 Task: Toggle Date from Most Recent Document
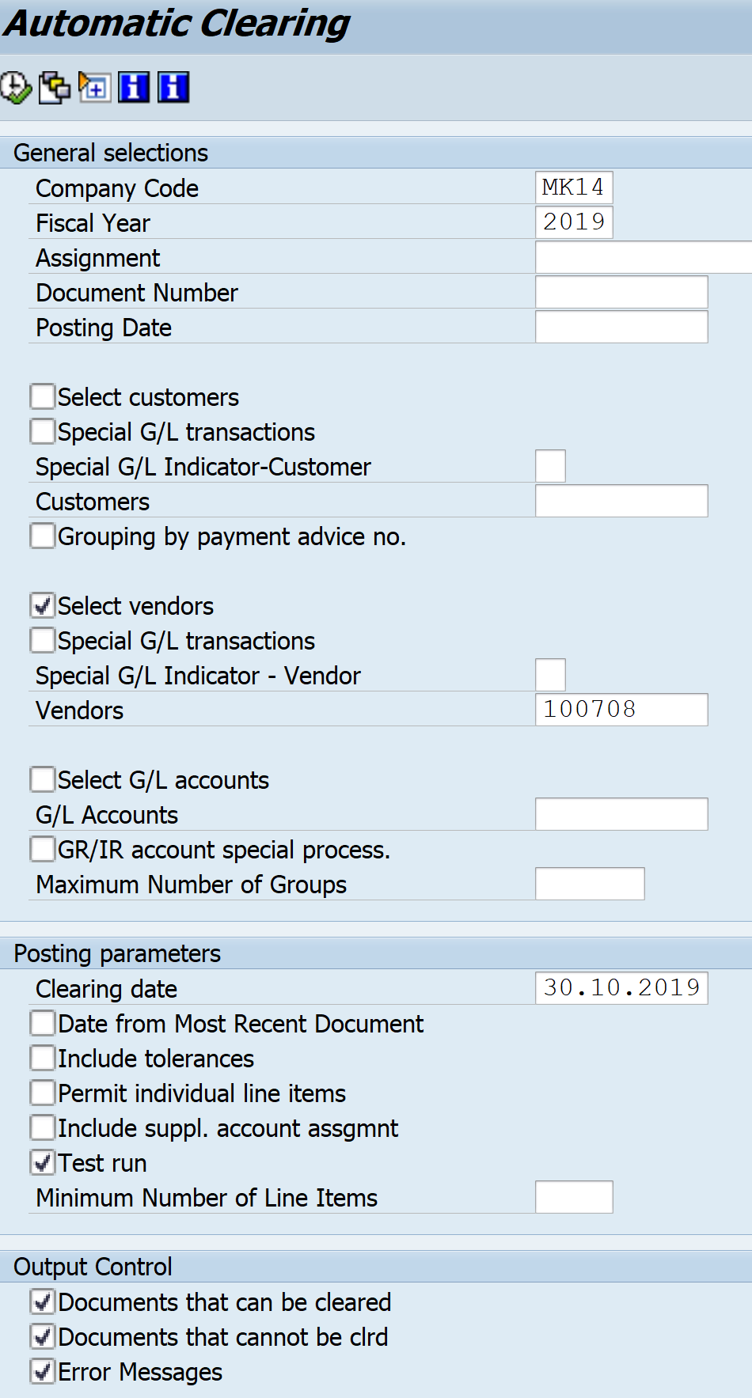coord(43,1023)
